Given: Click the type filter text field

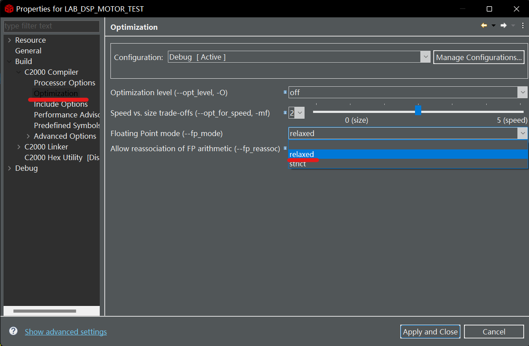Looking at the screenshot, I should point(51,26).
